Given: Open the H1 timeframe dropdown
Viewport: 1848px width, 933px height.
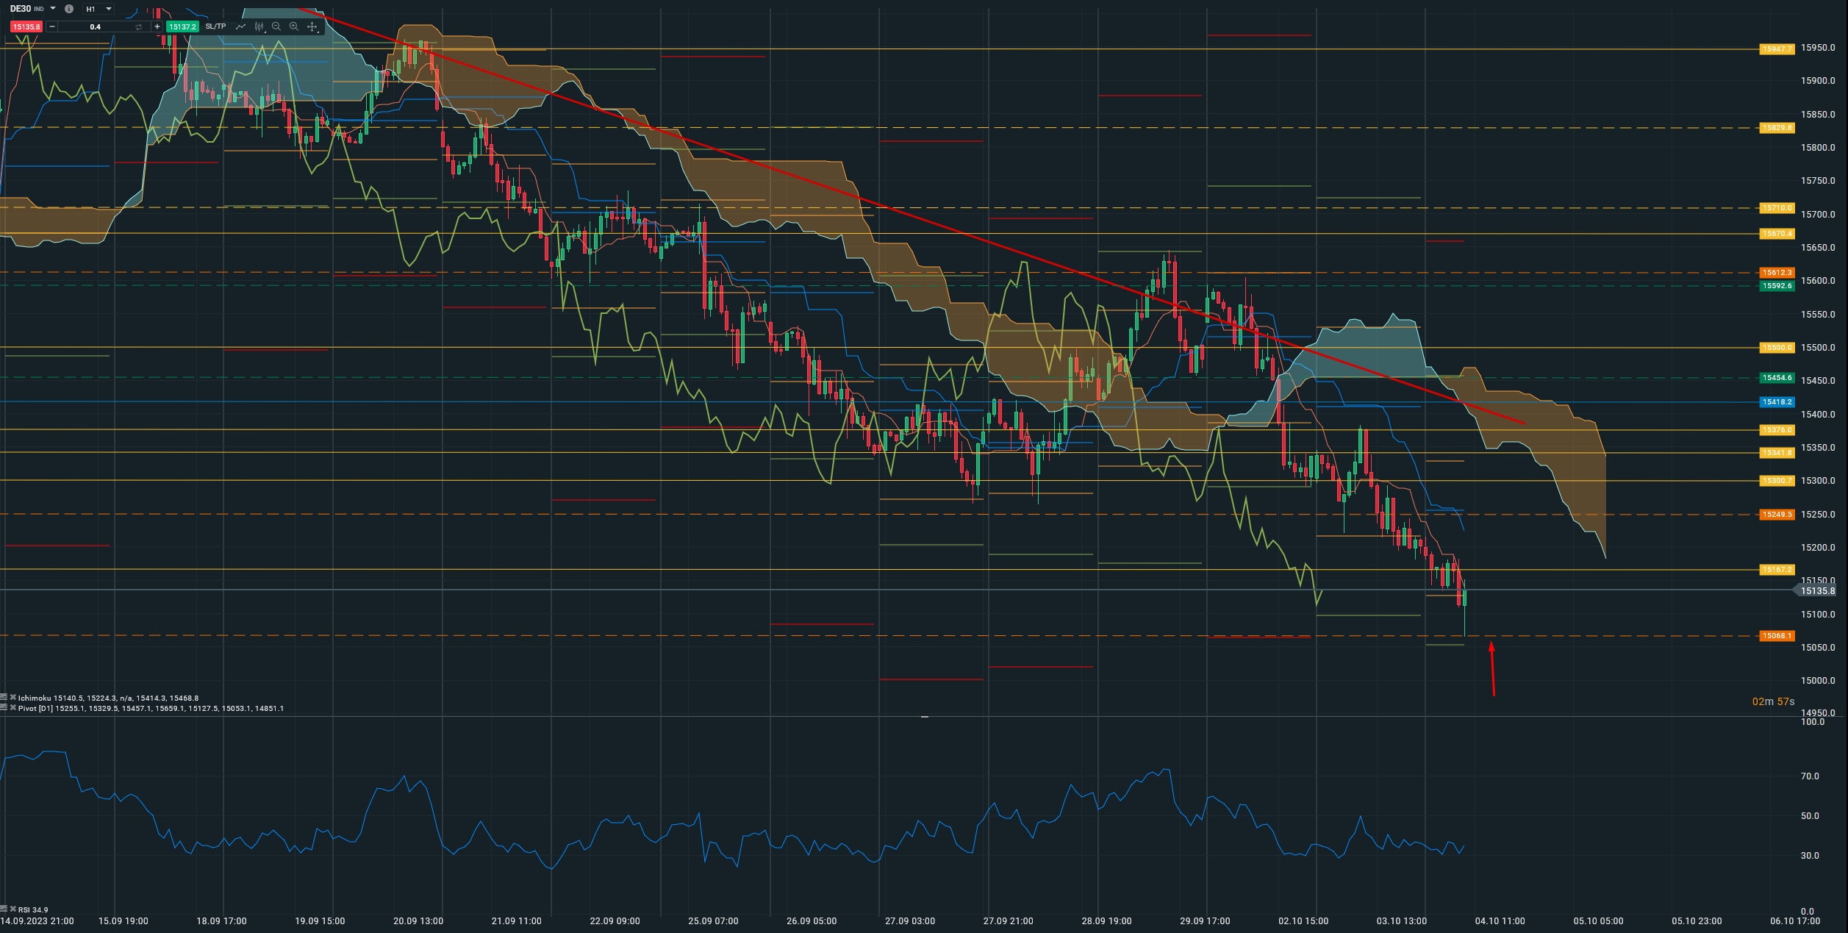Looking at the screenshot, I should pyautogui.click(x=99, y=9).
